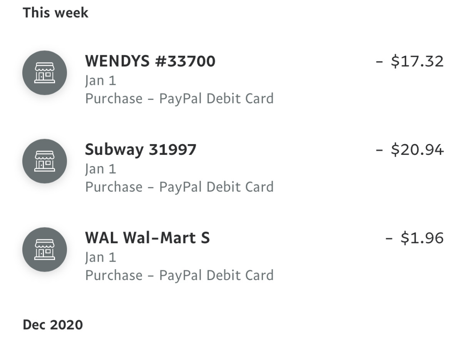This screenshot has height=345, width=462.
Task: Click the Subway Purchase – PayPal Debit Card text
Action: [x=179, y=187]
